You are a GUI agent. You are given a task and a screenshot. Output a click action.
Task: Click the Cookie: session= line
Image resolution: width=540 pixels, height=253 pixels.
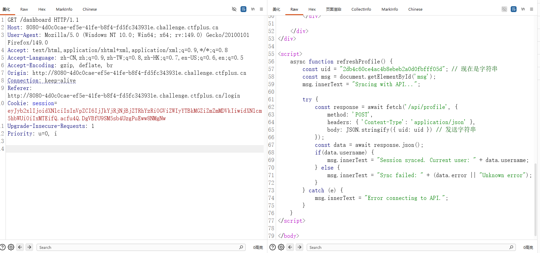tap(32, 103)
